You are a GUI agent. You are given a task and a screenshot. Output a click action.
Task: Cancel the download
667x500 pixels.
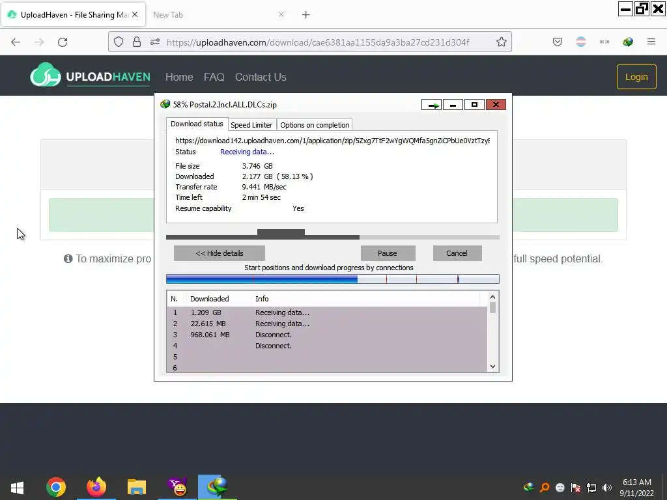(x=457, y=253)
